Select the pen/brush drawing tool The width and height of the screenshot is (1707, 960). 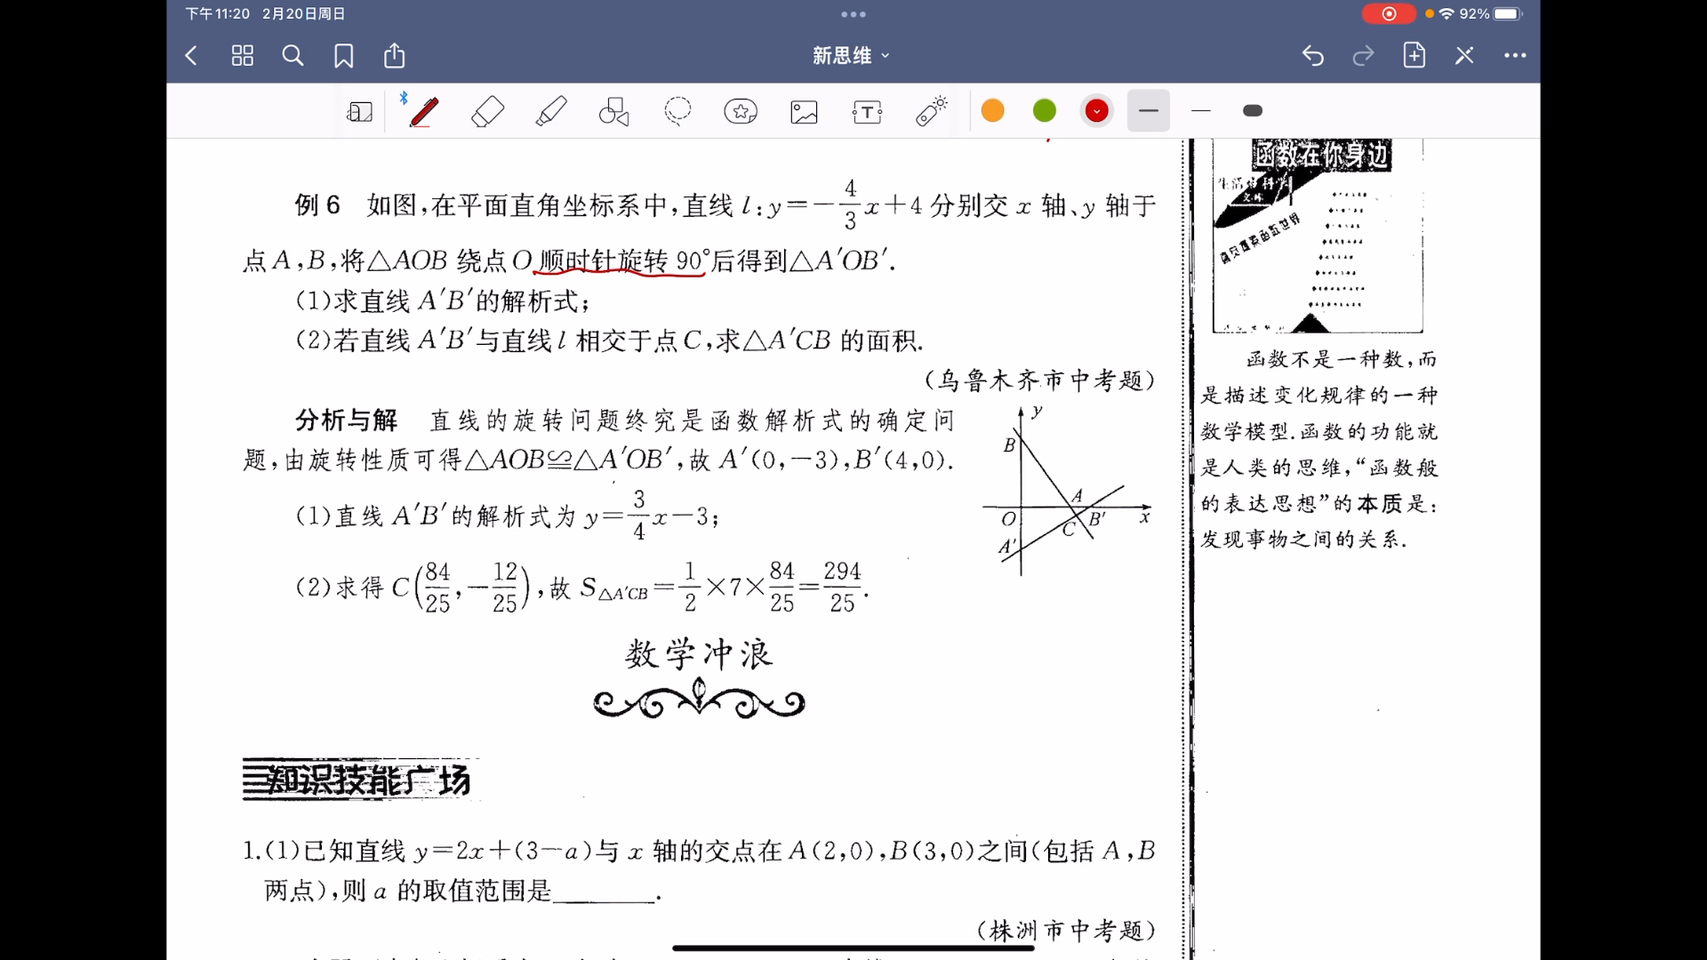point(422,110)
